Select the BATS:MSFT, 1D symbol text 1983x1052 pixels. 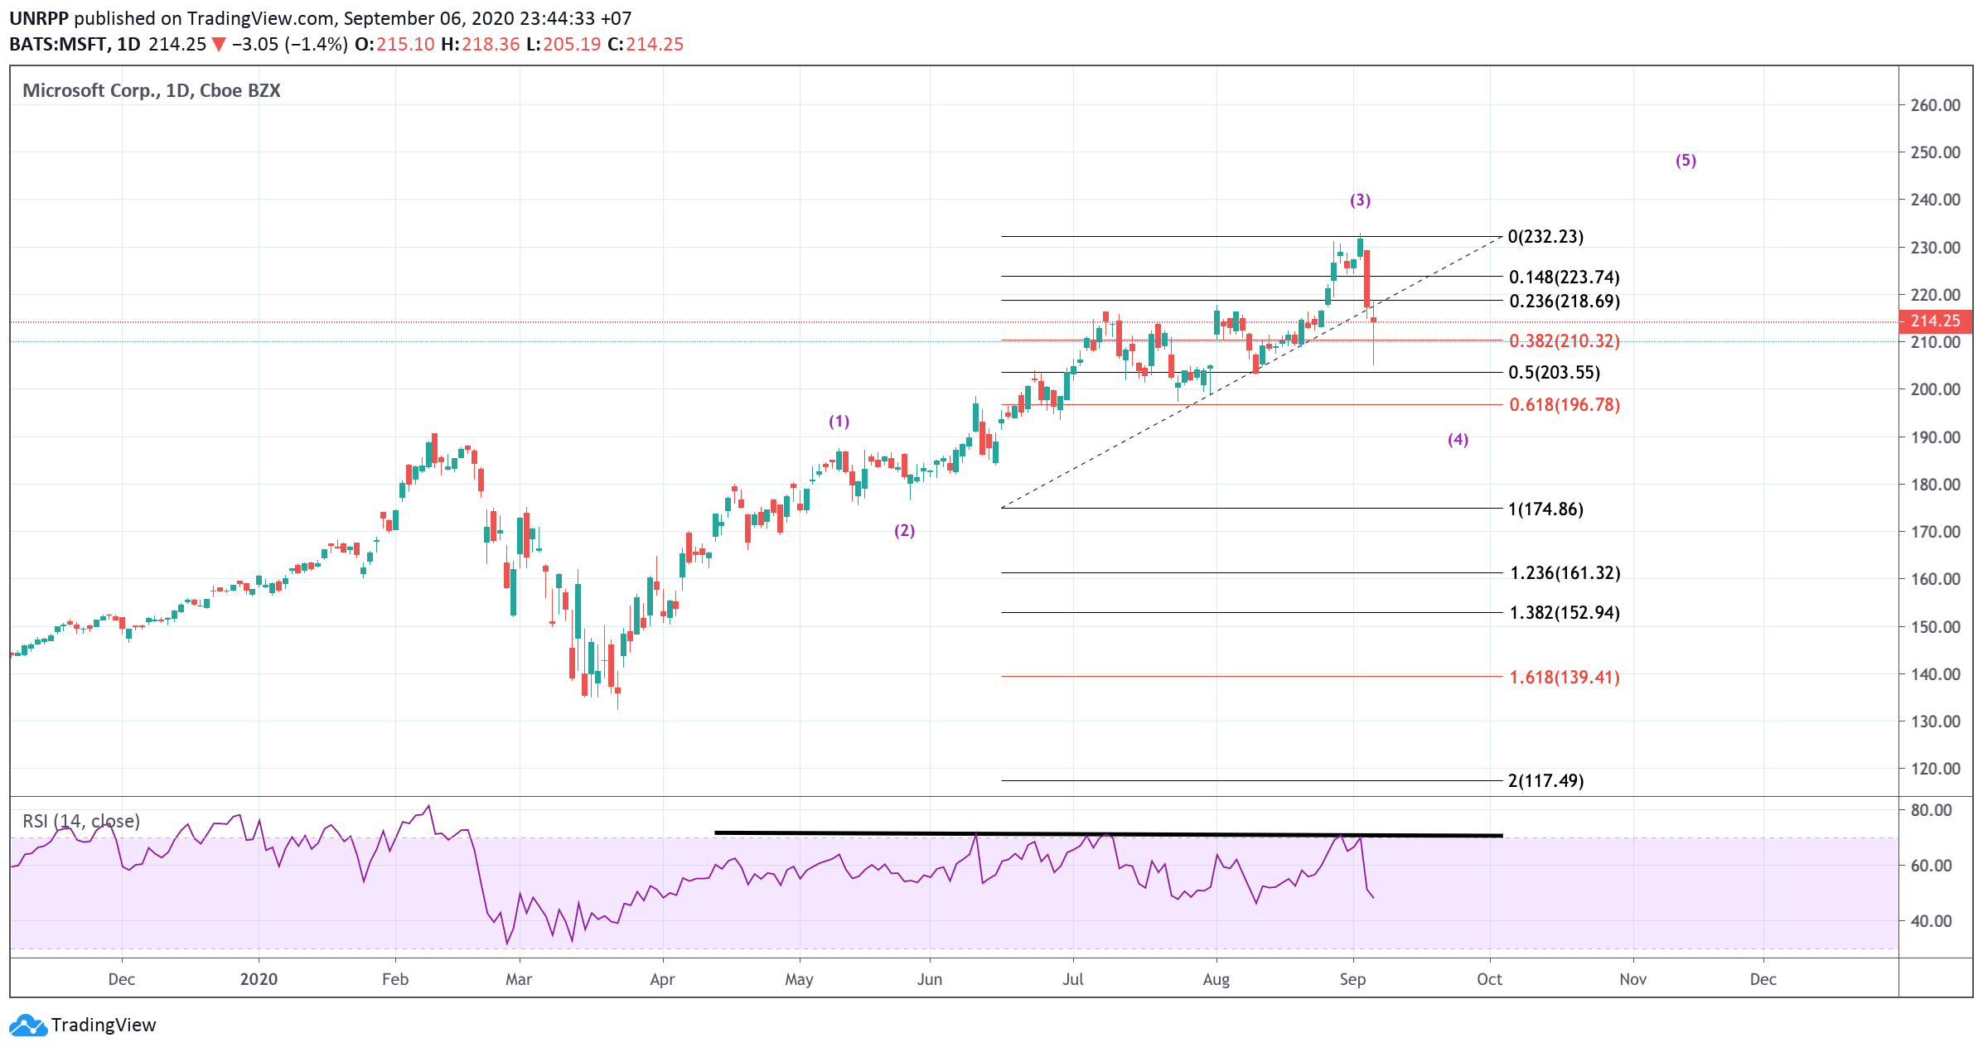pyautogui.click(x=75, y=44)
